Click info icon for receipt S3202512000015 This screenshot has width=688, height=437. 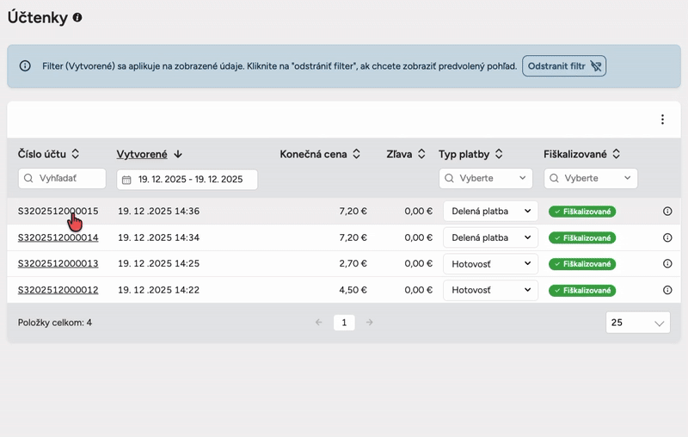pyautogui.click(x=667, y=212)
